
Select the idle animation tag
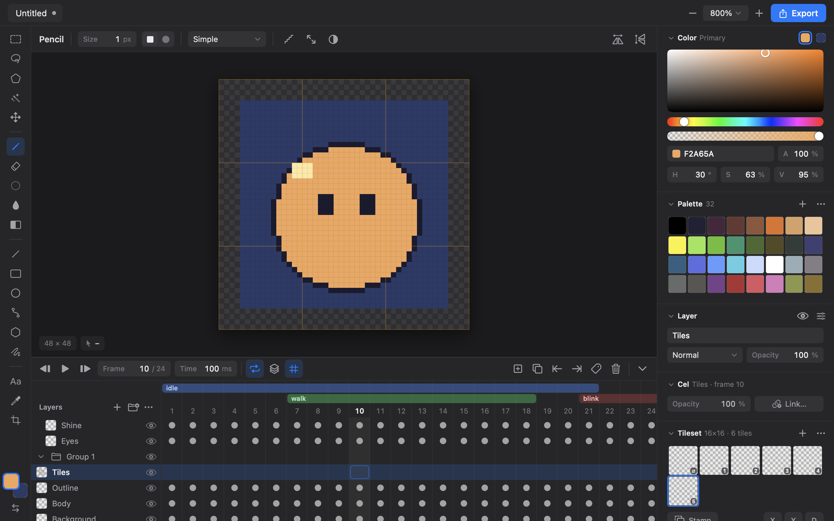coord(380,388)
